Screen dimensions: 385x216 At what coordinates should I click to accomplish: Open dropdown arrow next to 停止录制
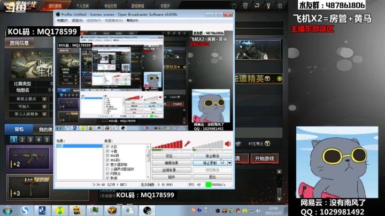[229, 163]
